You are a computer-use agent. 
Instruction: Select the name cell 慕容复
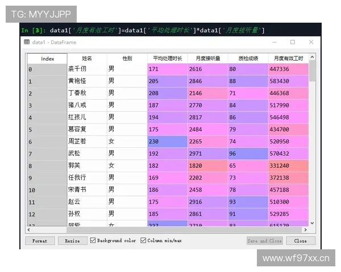click(x=87, y=130)
